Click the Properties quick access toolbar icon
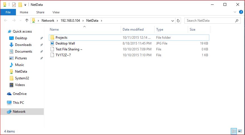This screenshot has height=135, width=245. pyautogui.click(x=14, y=5)
